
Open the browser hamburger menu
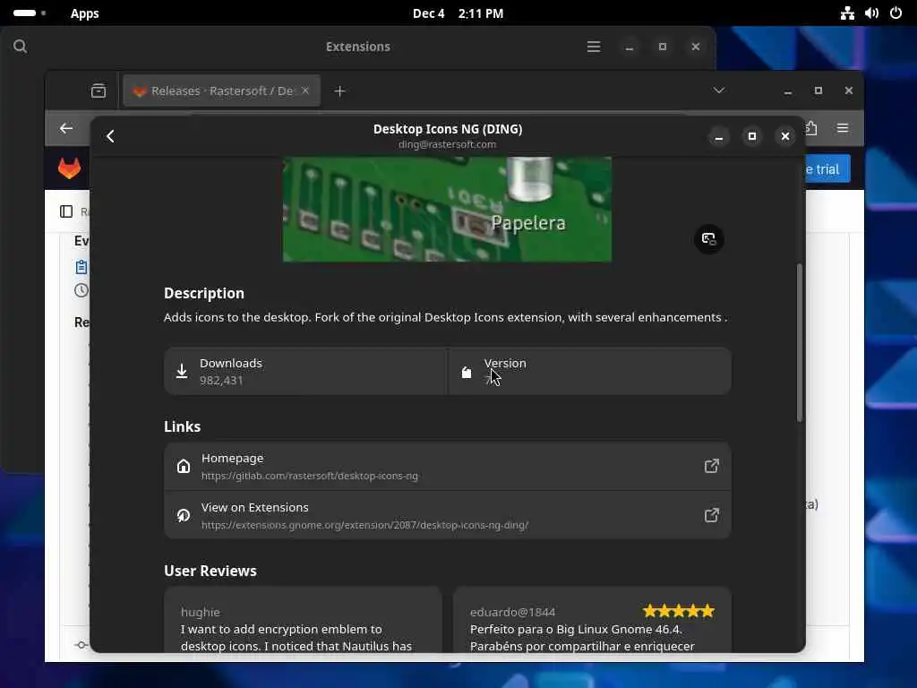pyautogui.click(x=842, y=127)
